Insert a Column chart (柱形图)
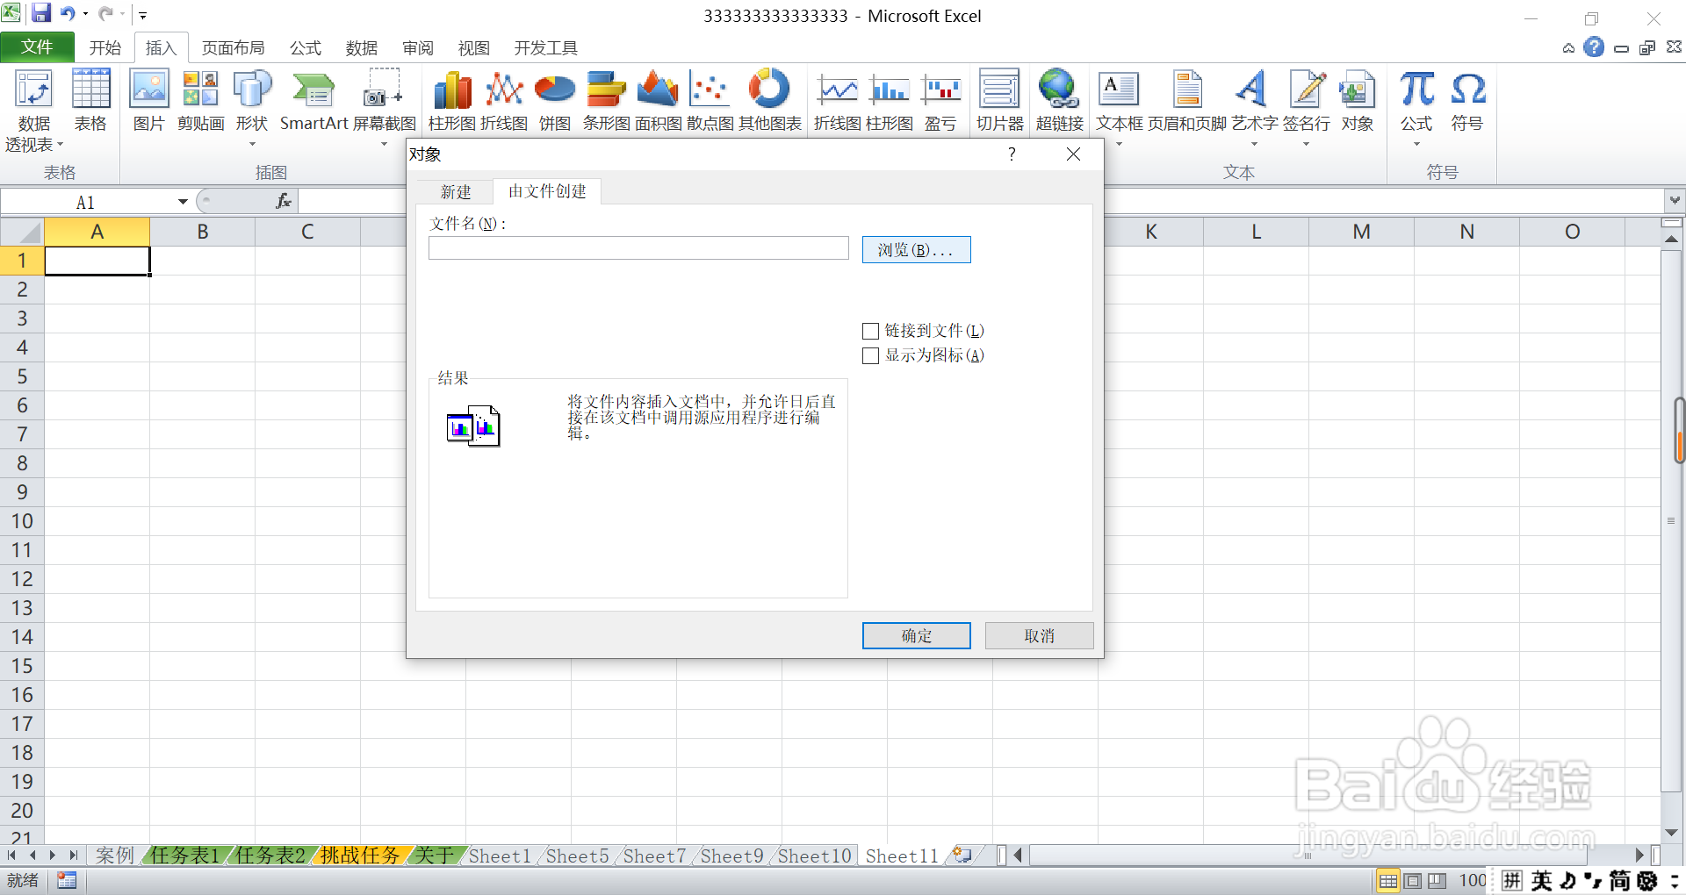The width and height of the screenshot is (1686, 895). (452, 101)
